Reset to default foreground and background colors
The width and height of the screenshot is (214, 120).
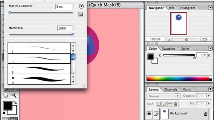click(x=4, y=113)
